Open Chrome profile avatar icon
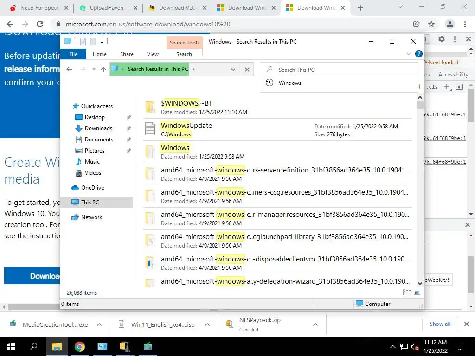Image resolution: width=475 pixels, height=356 pixels. [450, 24]
